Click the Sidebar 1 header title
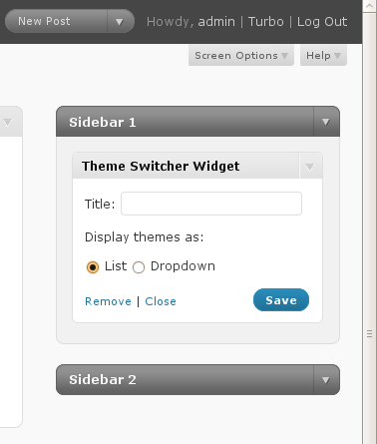Image resolution: width=377 pixels, height=444 pixels. pos(103,122)
